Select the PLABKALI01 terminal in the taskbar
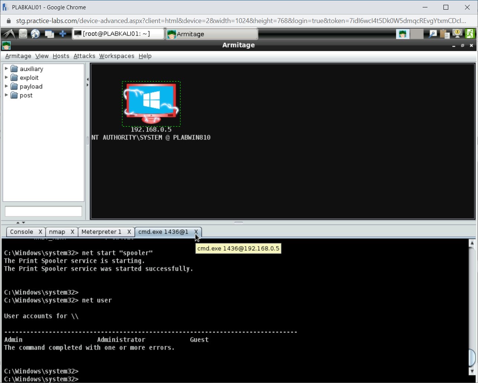The width and height of the screenshot is (478, 383). [118, 34]
